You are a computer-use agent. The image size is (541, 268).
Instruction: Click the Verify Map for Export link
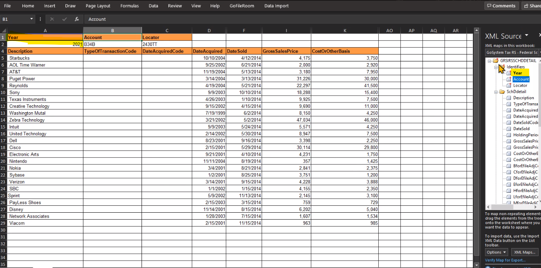point(505,260)
